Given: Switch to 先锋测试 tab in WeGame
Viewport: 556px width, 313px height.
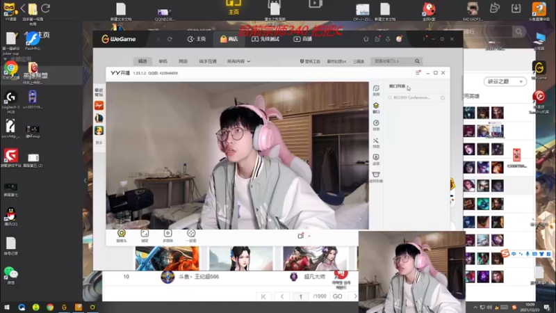Looking at the screenshot, I should click(265, 39).
